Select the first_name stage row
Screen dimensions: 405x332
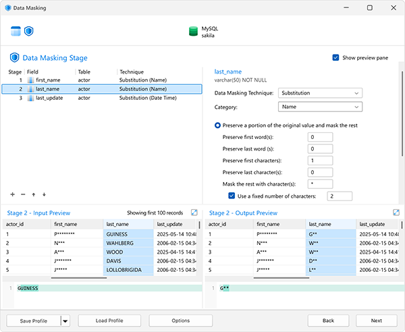point(102,80)
